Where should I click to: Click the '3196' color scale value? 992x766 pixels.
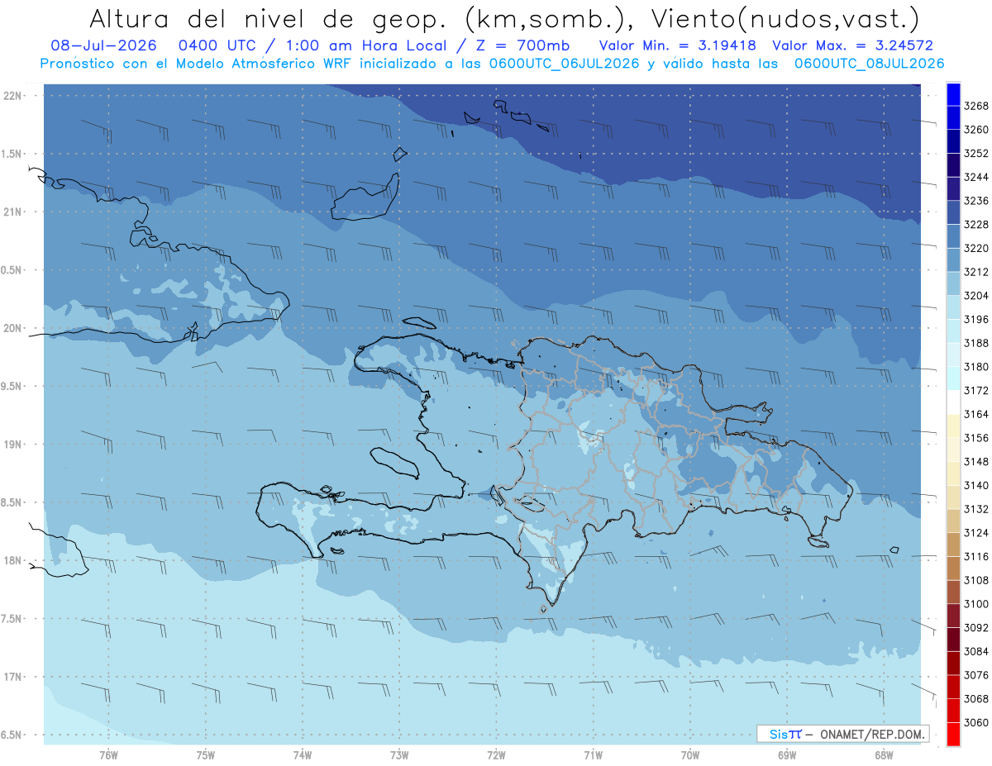[x=976, y=319]
